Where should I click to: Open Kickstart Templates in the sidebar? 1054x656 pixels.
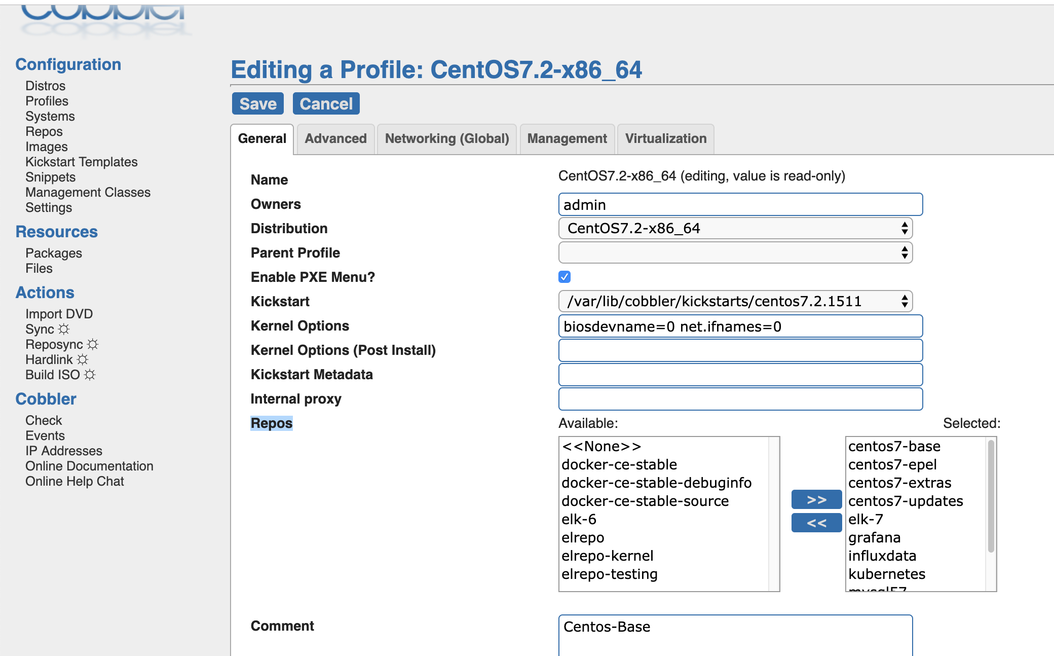[x=82, y=162]
